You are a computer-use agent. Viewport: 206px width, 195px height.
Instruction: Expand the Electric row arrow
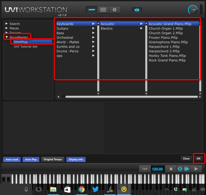[141, 28]
